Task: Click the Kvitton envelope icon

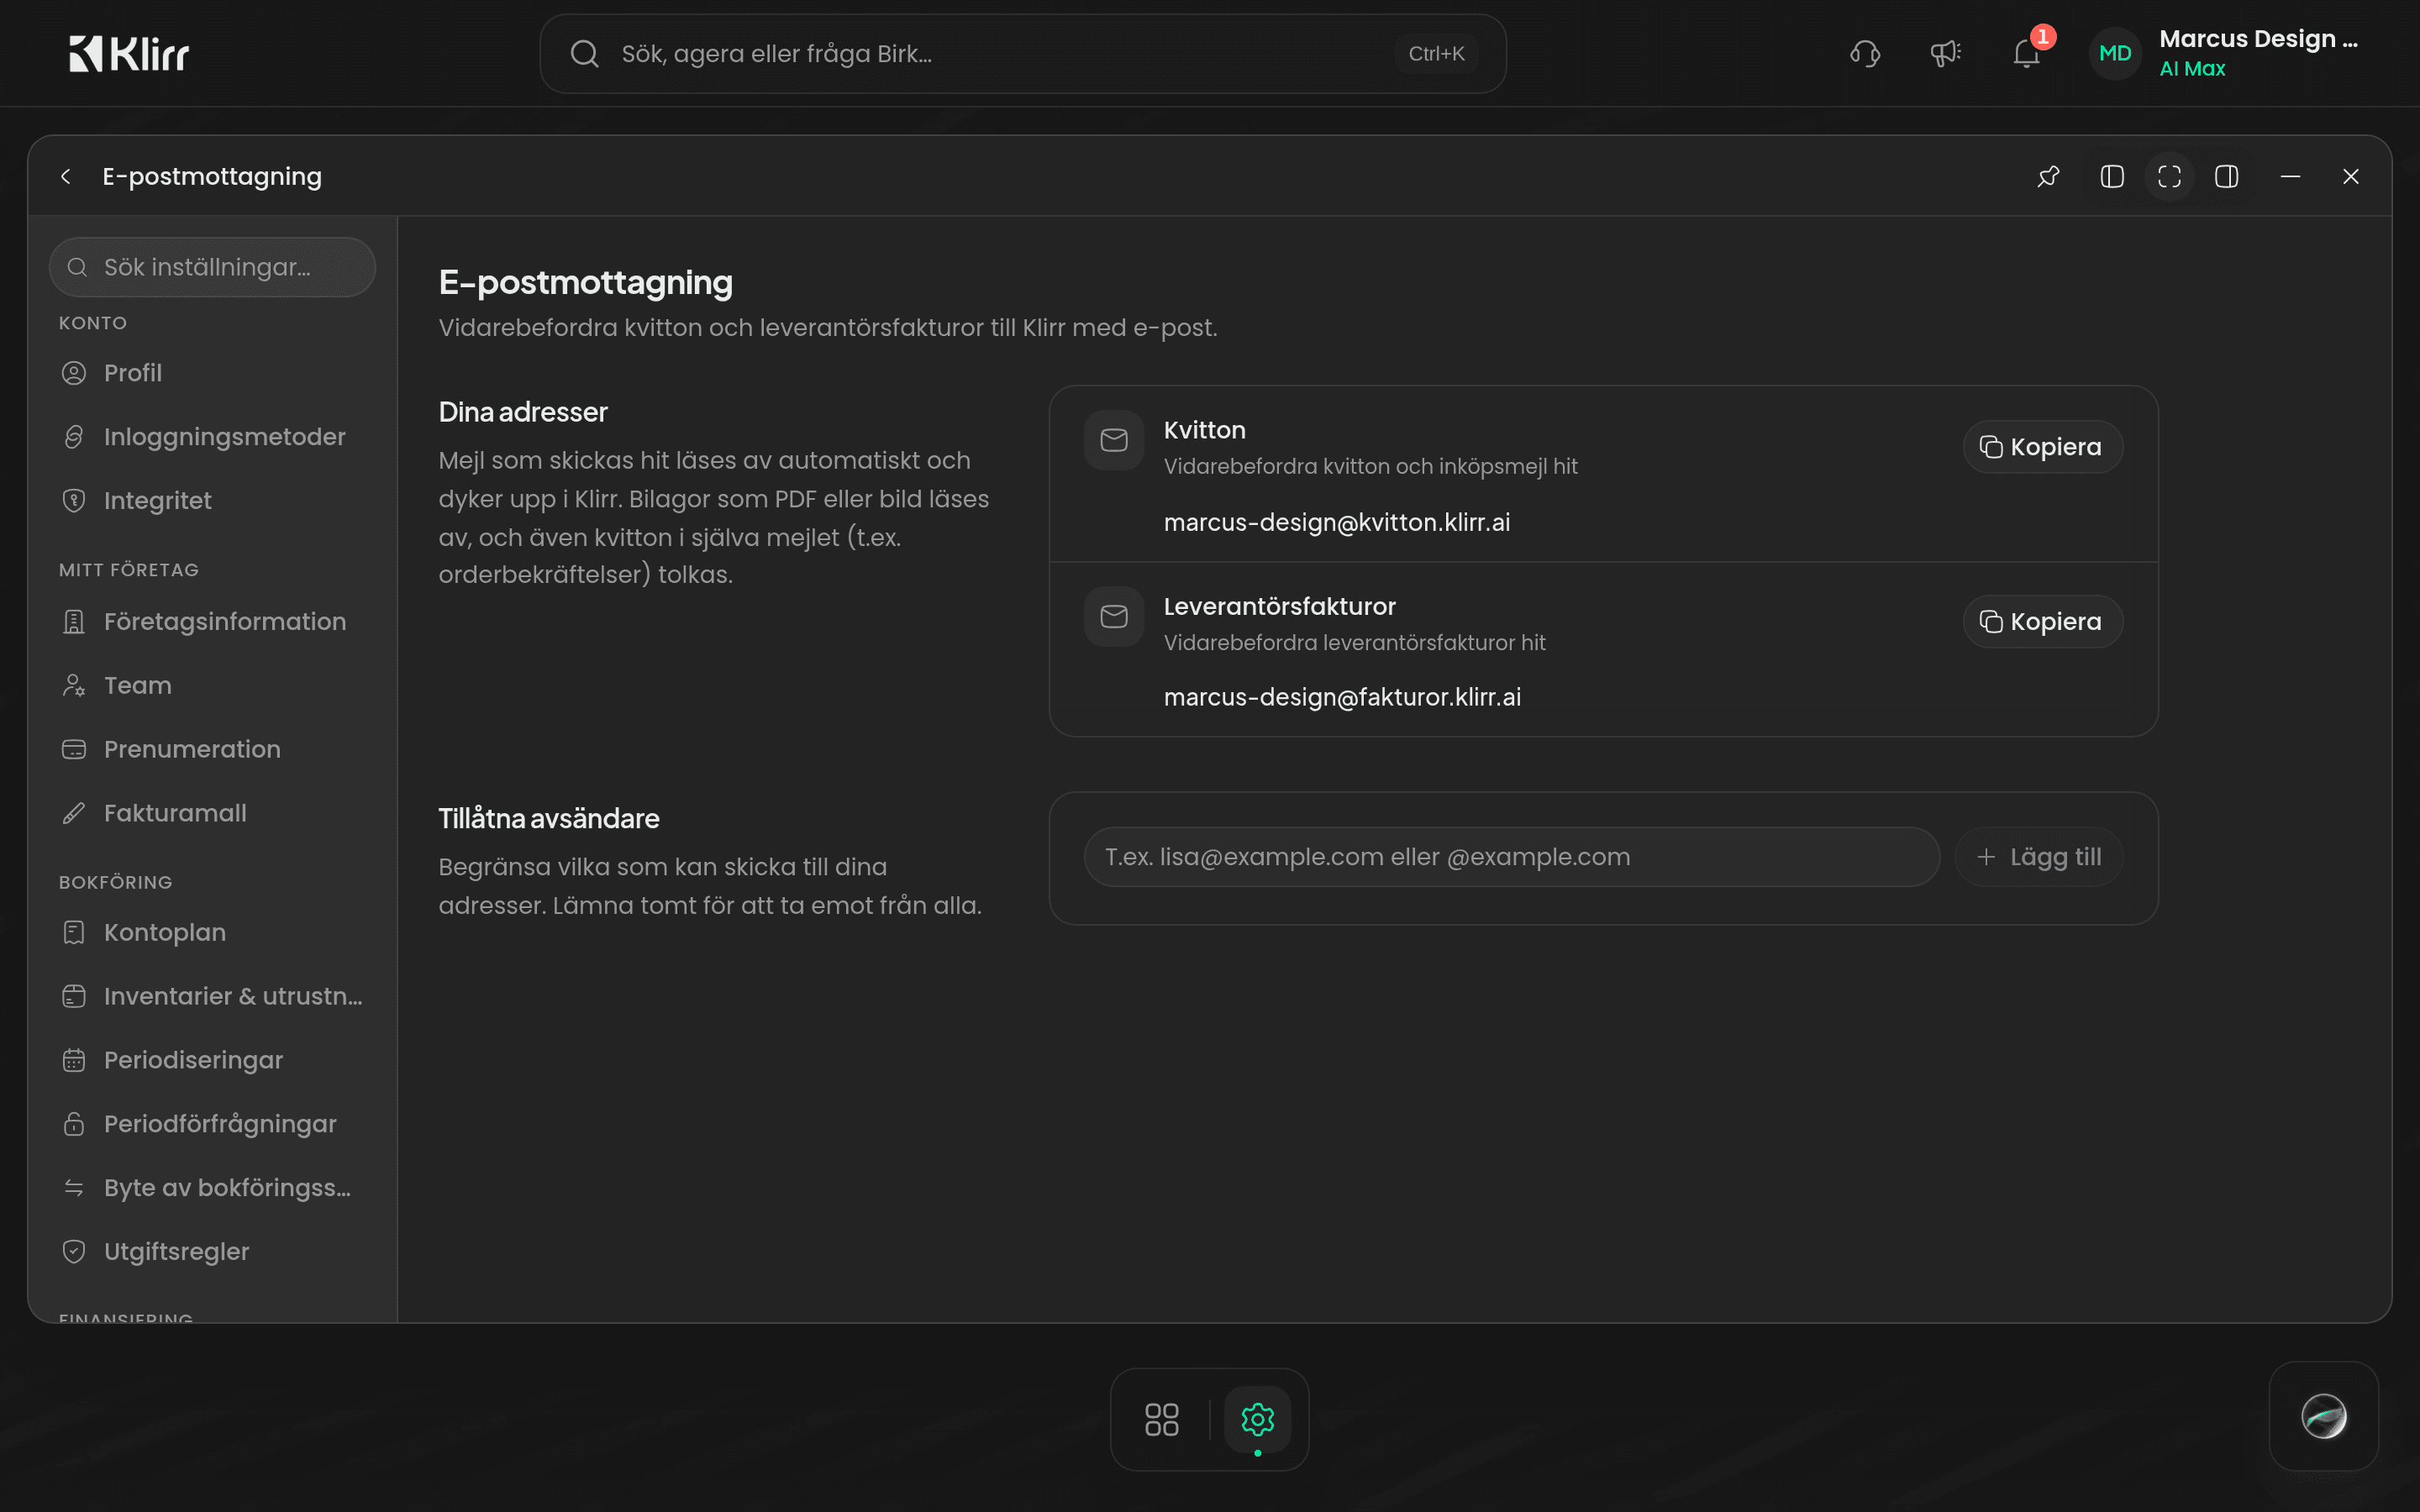Action: coord(1114,440)
